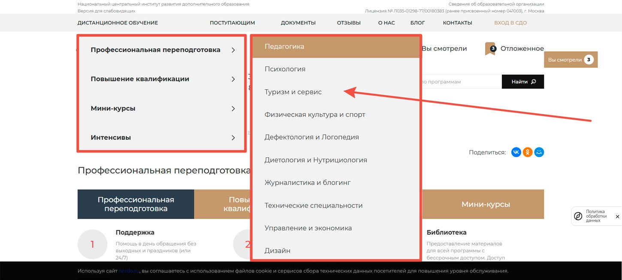
Task: Click the Odnoklassniki share icon
Action: point(528,152)
